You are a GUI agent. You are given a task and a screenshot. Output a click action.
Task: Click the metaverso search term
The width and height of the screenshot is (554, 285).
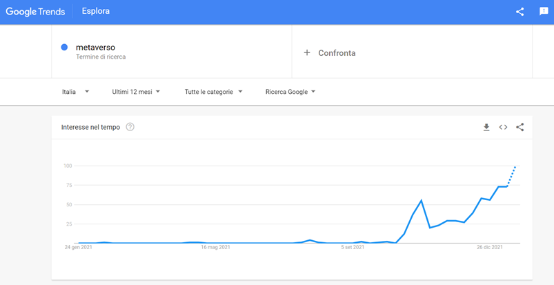point(95,47)
